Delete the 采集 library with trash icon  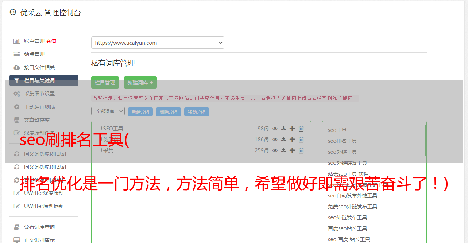[301, 150]
